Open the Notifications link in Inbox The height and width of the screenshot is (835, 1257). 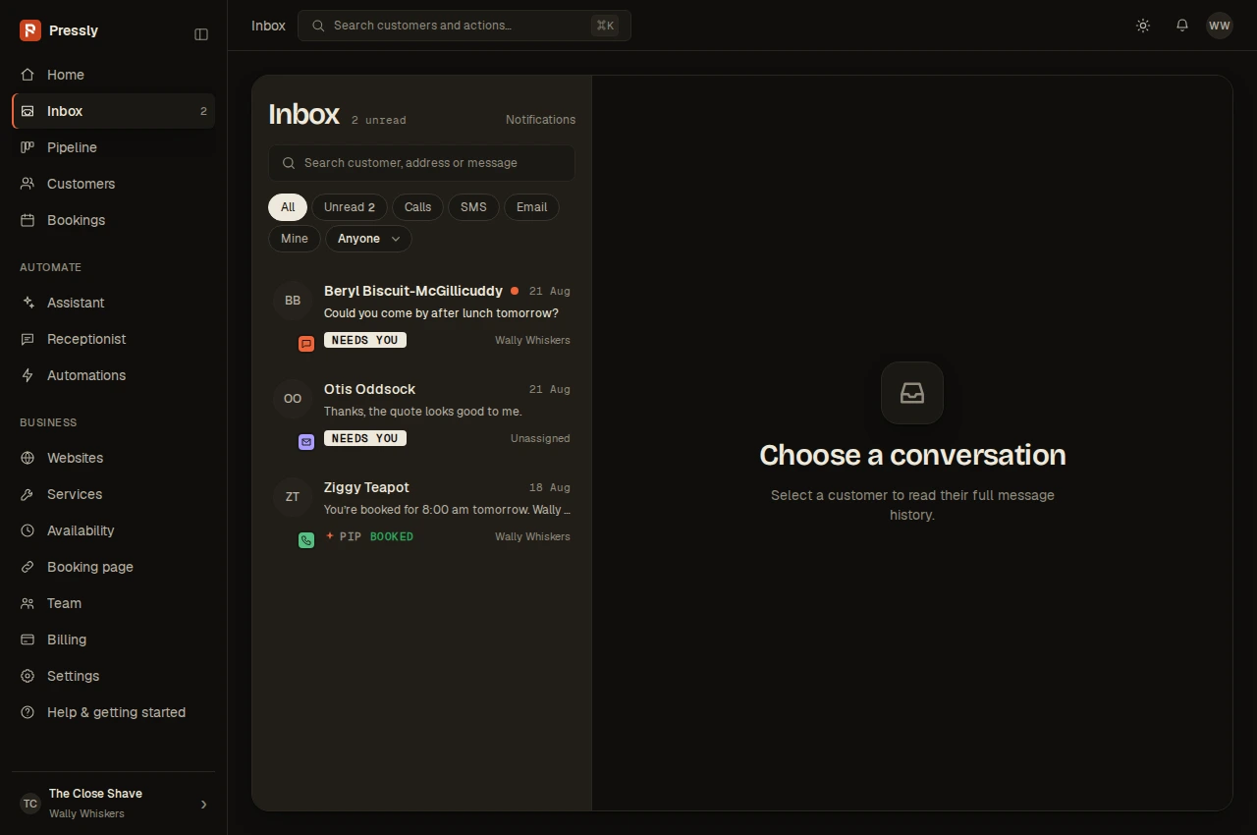(540, 120)
